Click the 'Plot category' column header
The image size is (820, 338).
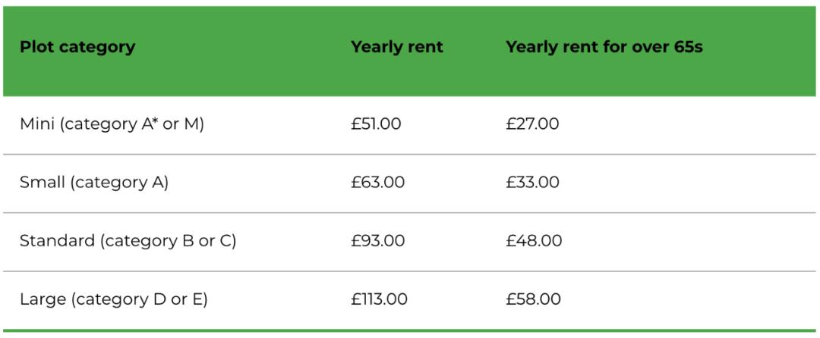click(x=77, y=47)
